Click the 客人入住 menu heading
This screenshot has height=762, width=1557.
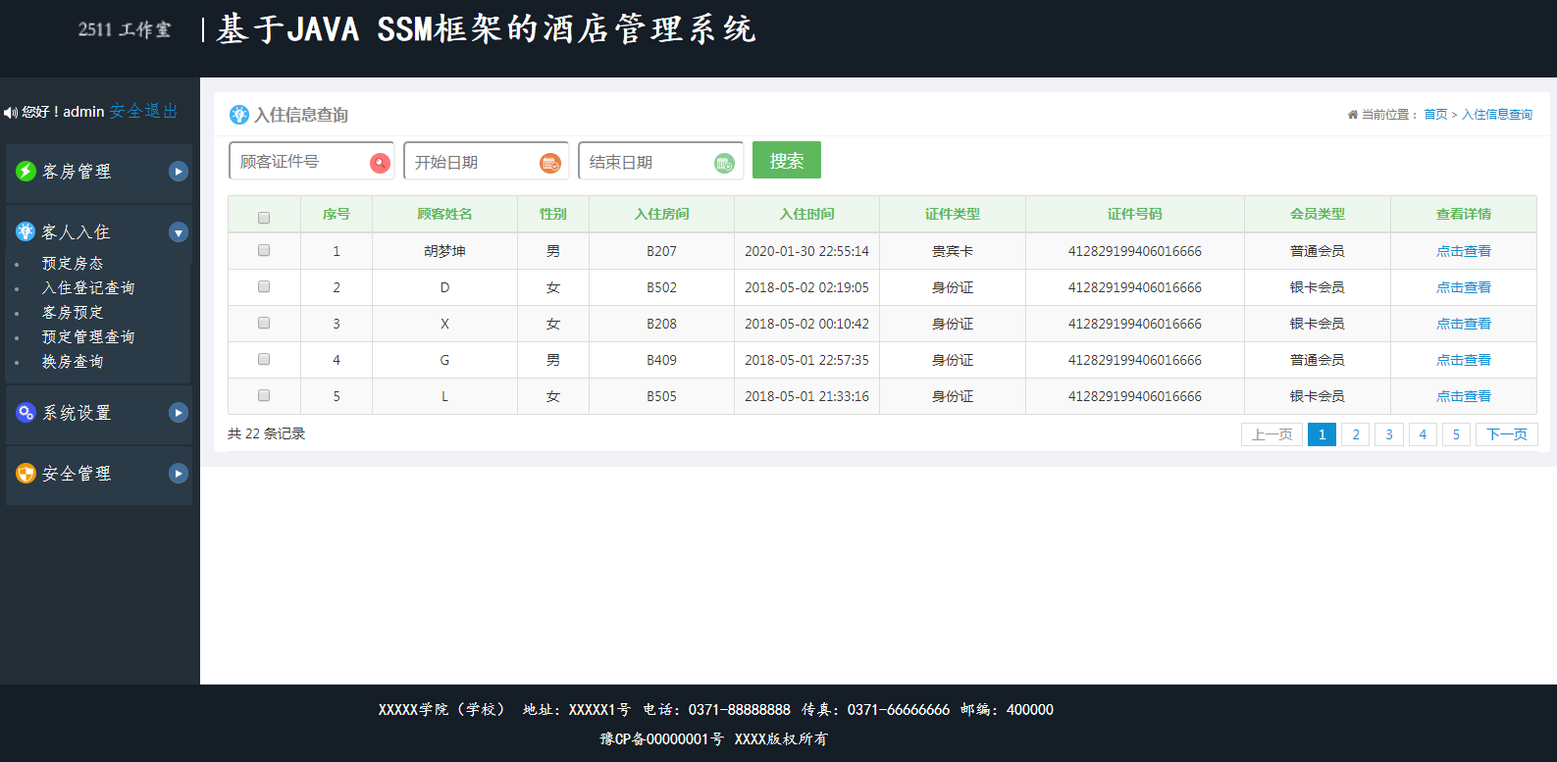[76, 232]
